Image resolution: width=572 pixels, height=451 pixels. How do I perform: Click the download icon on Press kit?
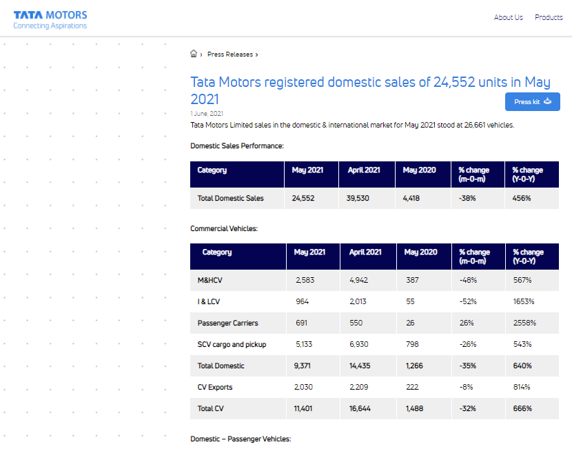pyautogui.click(x=548, y=101)
